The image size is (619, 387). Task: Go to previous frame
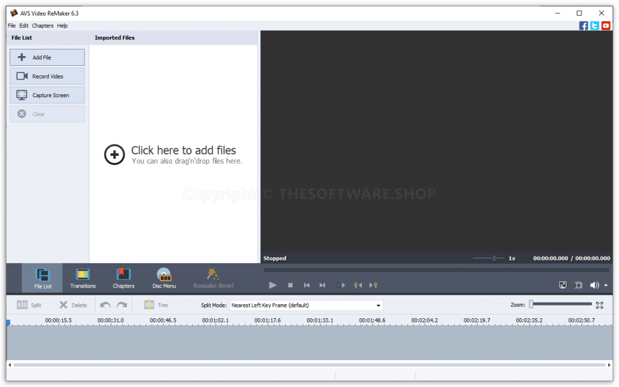[306, 285]
